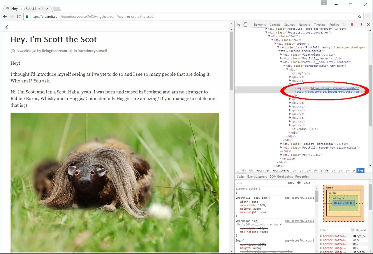Activate the DevTools inspect element picker
Image resolution: width=373 pixels, height=254 pixels.
click(x=239, y=25)
